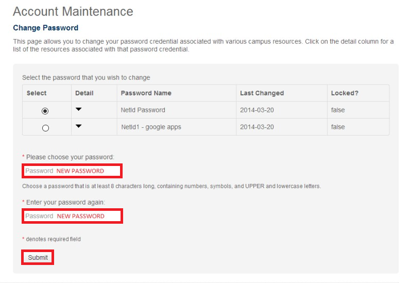Click the NetId Password name cell
Viewport: 409px width, 283px height.
(x=143, y=110)
